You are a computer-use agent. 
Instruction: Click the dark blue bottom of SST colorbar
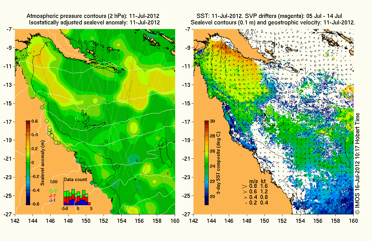tap(206, 202)
